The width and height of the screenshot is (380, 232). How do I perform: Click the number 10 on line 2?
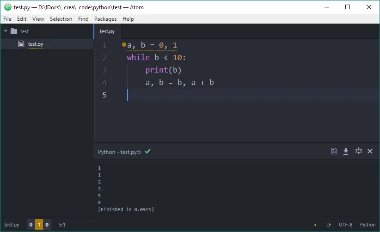tap(177, 58)
